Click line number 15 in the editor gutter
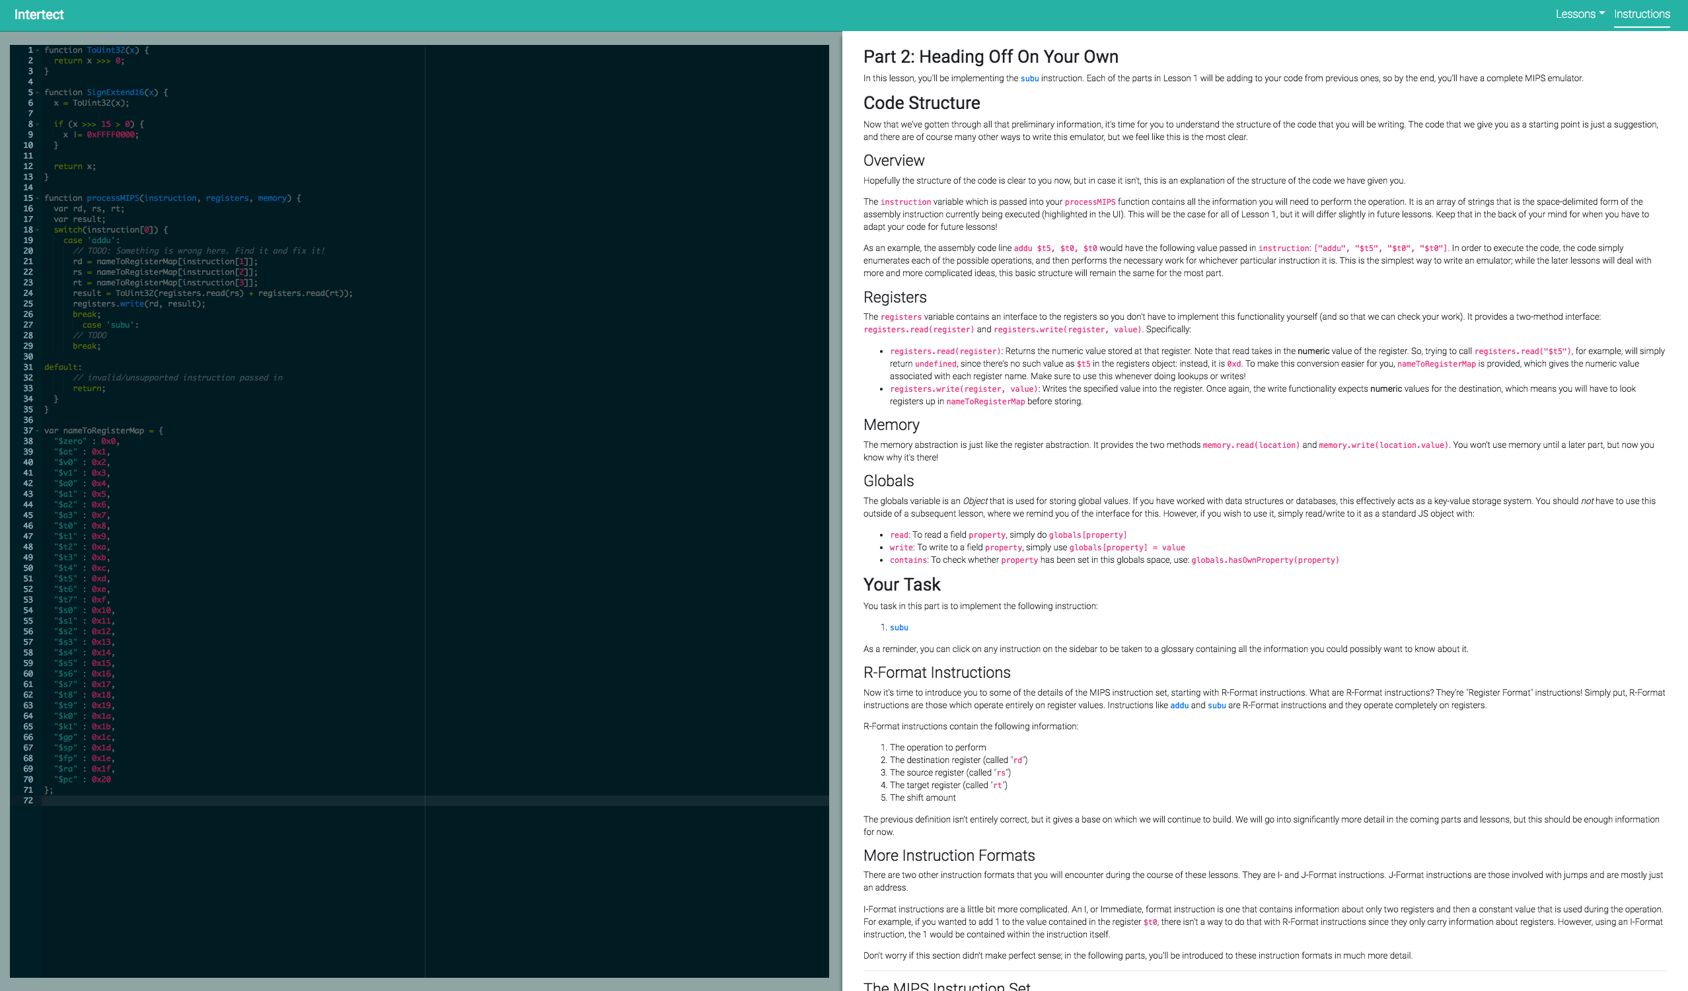Image resolution: width=1688 pixels, height=991 pixels. 28,198
